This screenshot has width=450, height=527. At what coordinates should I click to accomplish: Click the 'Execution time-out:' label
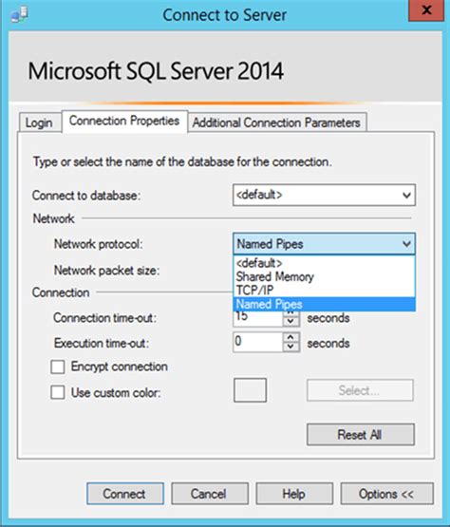[102, 343]
